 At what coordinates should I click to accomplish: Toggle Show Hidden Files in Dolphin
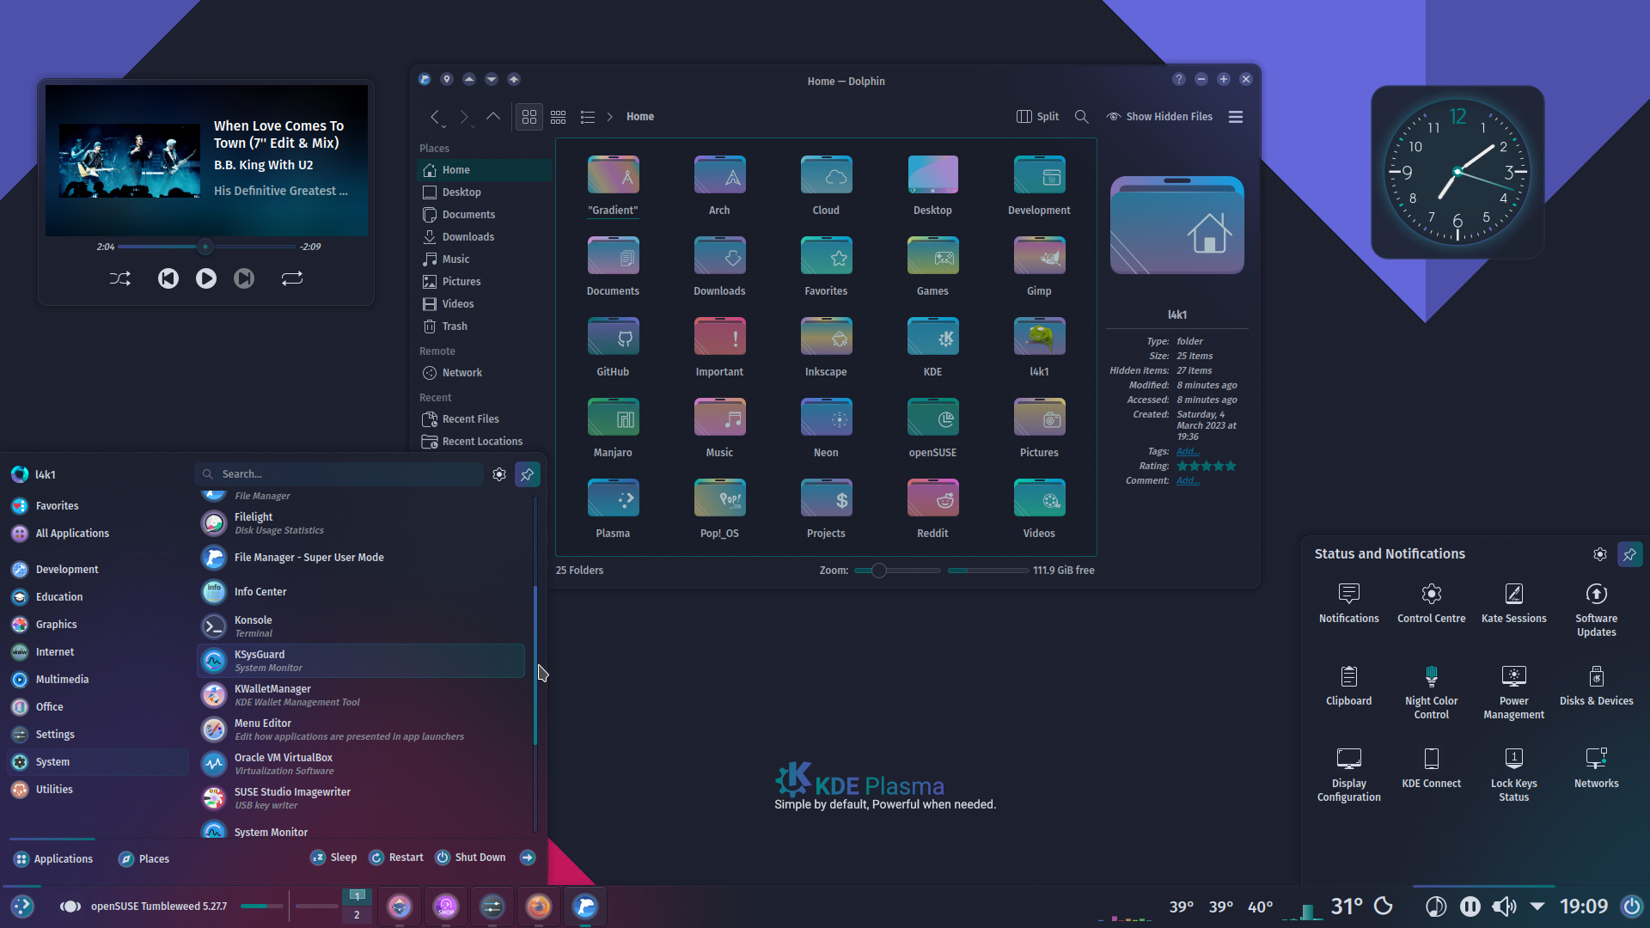click(x=1158, y=116)
